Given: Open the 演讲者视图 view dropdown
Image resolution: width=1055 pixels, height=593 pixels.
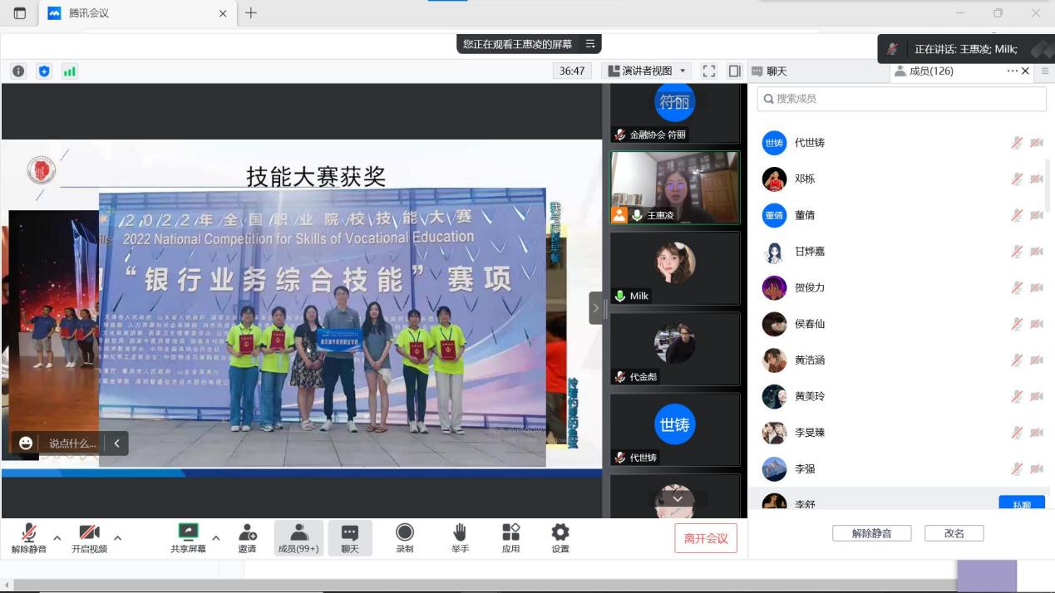Looking at the screenshot, I should (648, 71).
